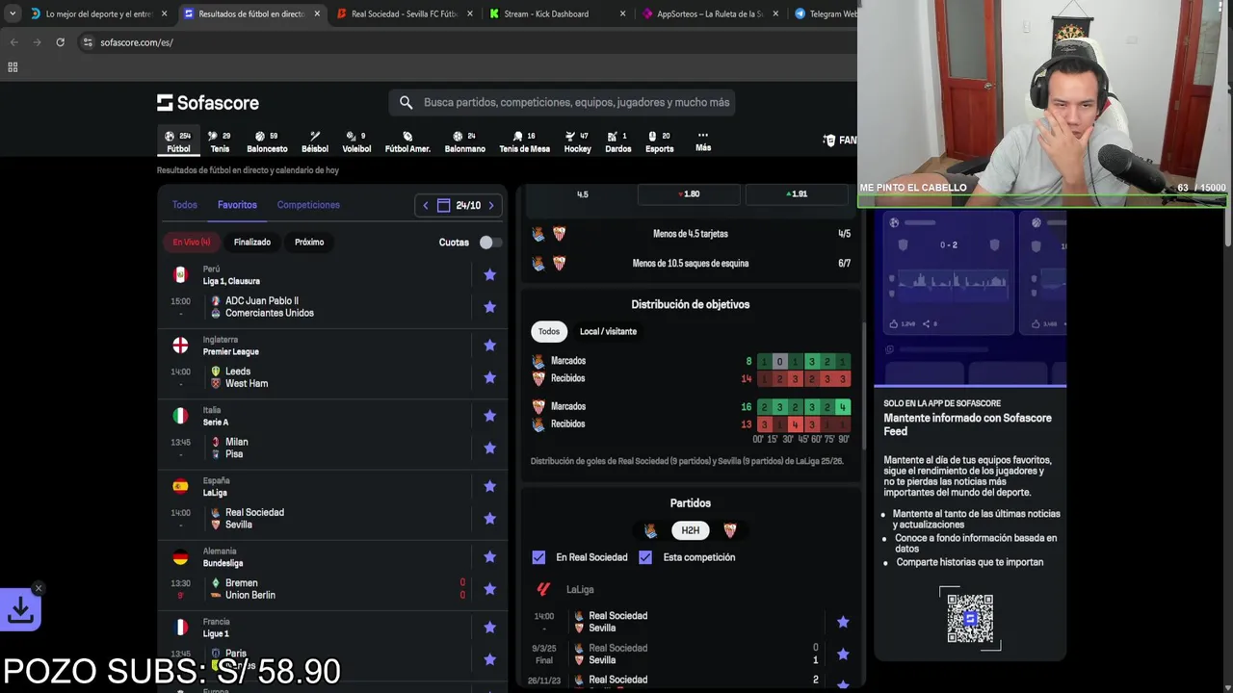Unfavorite the Premier League star
The height and width of the screenshot is (693, 1233).
pos(489,345)
